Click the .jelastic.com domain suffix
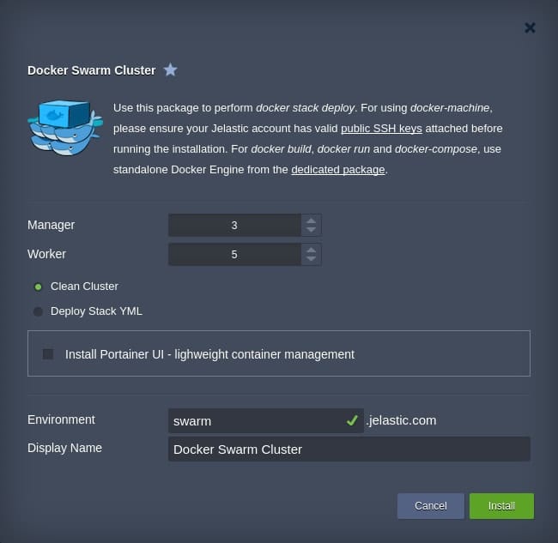558x543 pixels. point(401,420)
